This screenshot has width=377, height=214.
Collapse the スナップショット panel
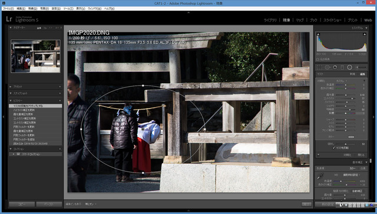(x=11, y=93)
